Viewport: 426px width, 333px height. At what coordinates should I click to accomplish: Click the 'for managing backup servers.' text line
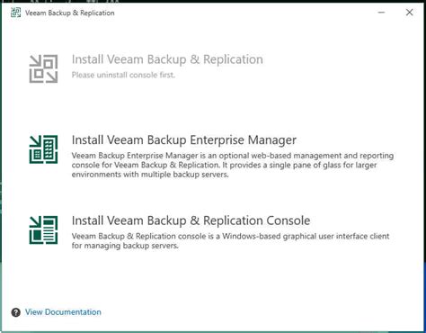point(125,246)
